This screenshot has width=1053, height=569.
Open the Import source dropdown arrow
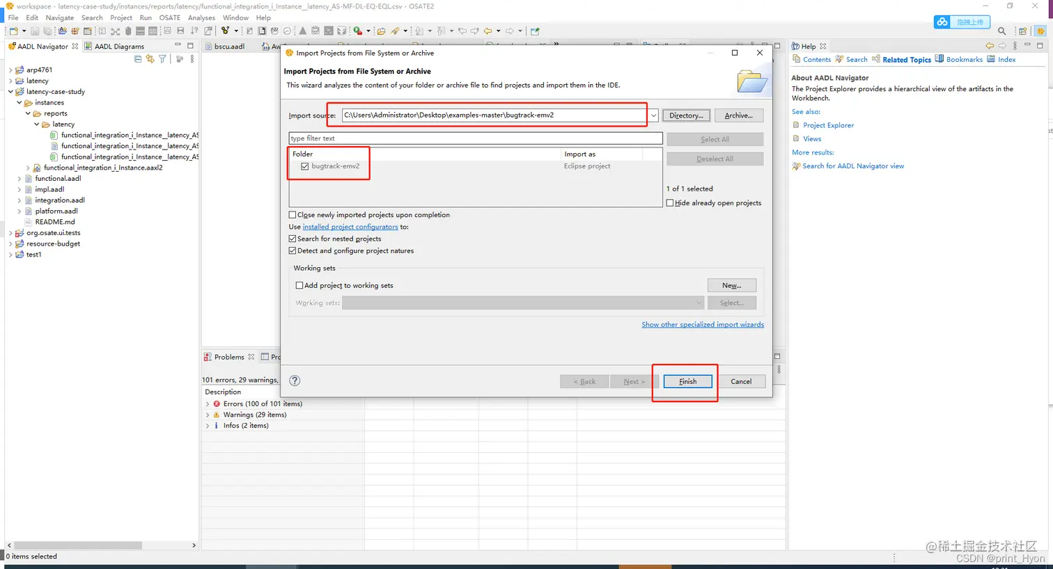click(653, 115)
